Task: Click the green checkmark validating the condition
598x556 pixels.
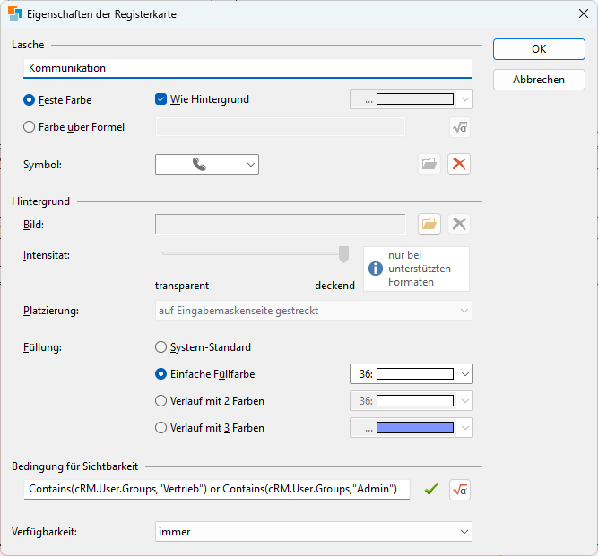Action: [x=431, y=489]
